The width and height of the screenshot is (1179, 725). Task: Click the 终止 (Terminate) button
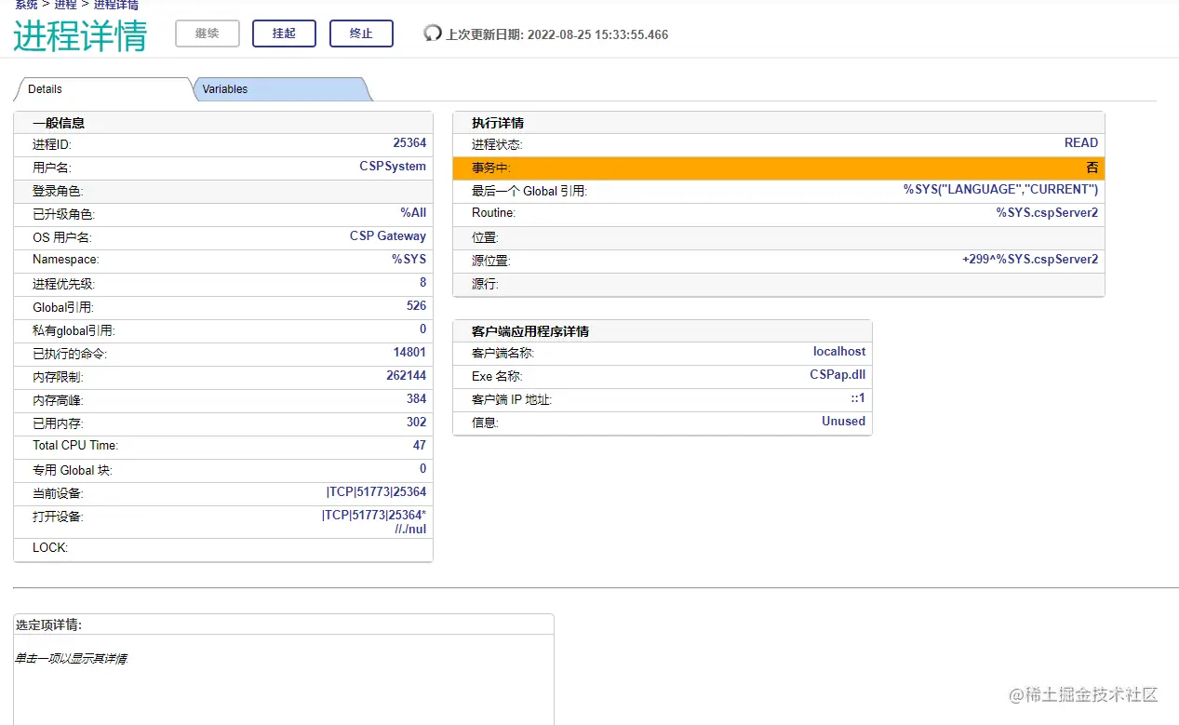coord(361,34)
